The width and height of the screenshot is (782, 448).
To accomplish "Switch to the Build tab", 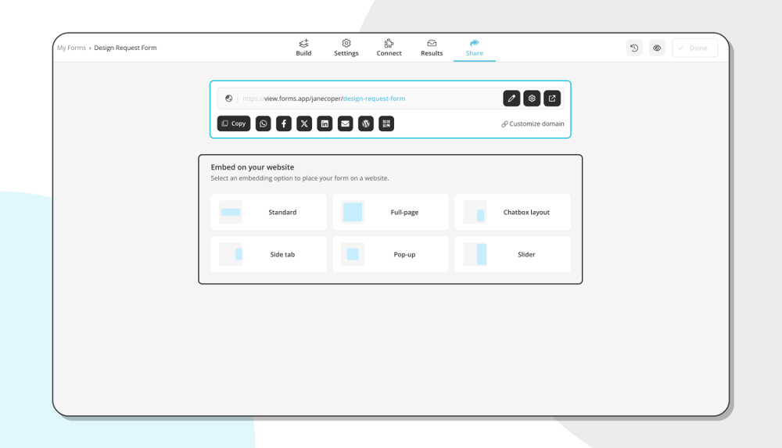I will click(303, 48).
